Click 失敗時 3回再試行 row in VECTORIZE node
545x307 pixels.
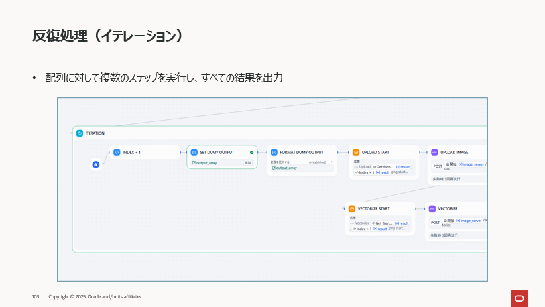(x=457, y=235)
